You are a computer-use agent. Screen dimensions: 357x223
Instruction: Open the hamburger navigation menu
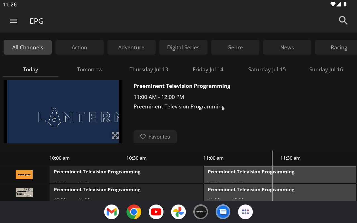[14, 21]
